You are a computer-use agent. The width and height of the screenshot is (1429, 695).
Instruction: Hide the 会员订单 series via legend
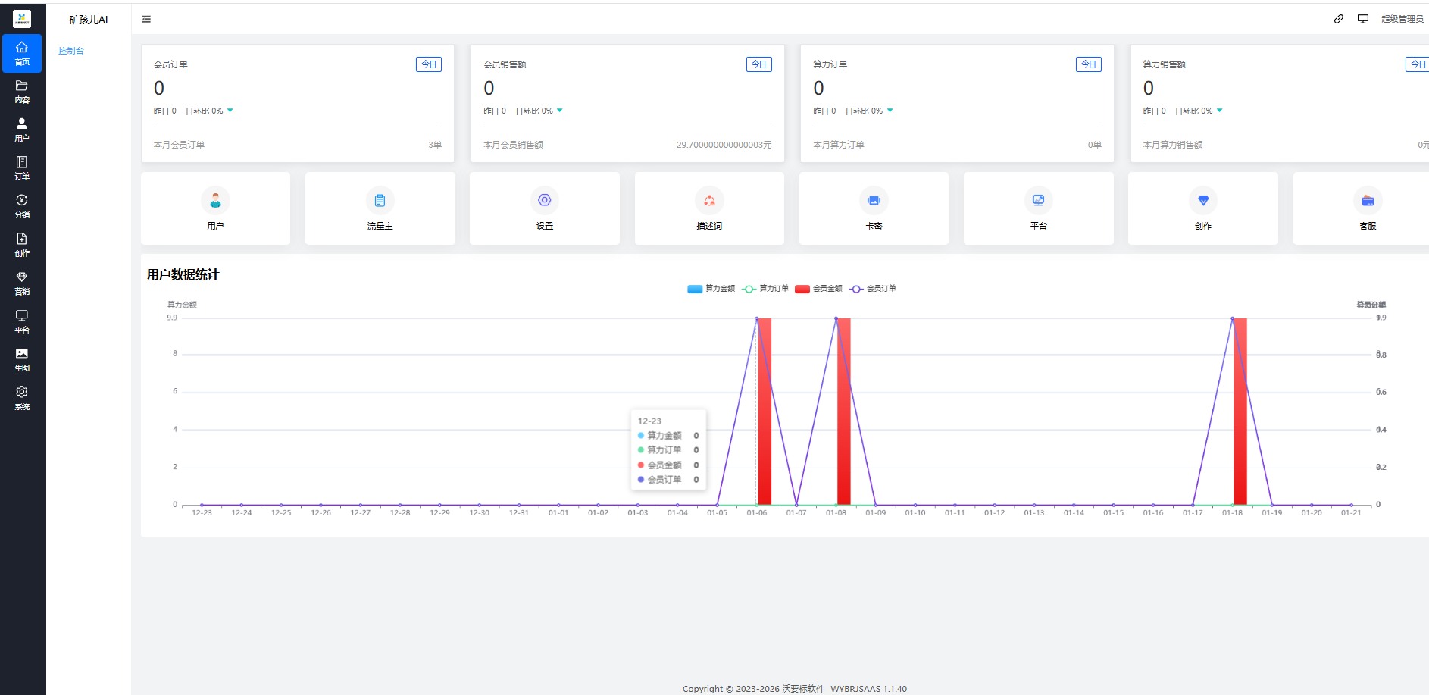pos(873,289)
